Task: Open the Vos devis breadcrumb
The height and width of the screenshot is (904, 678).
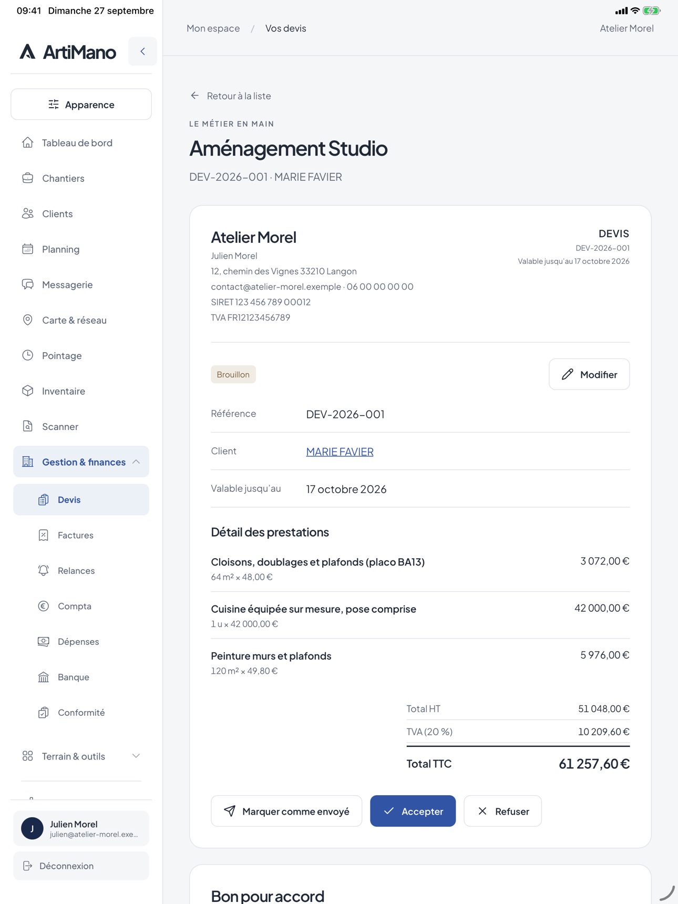Action: [285, 28]
